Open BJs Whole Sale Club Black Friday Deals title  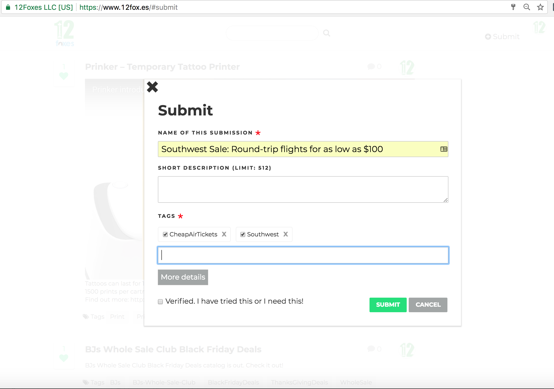point(173,349)
